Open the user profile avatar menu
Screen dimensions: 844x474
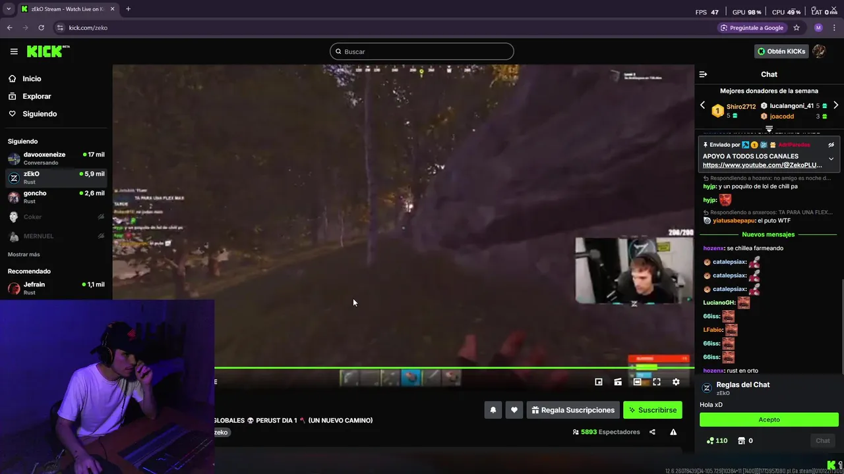click(820, 51)
